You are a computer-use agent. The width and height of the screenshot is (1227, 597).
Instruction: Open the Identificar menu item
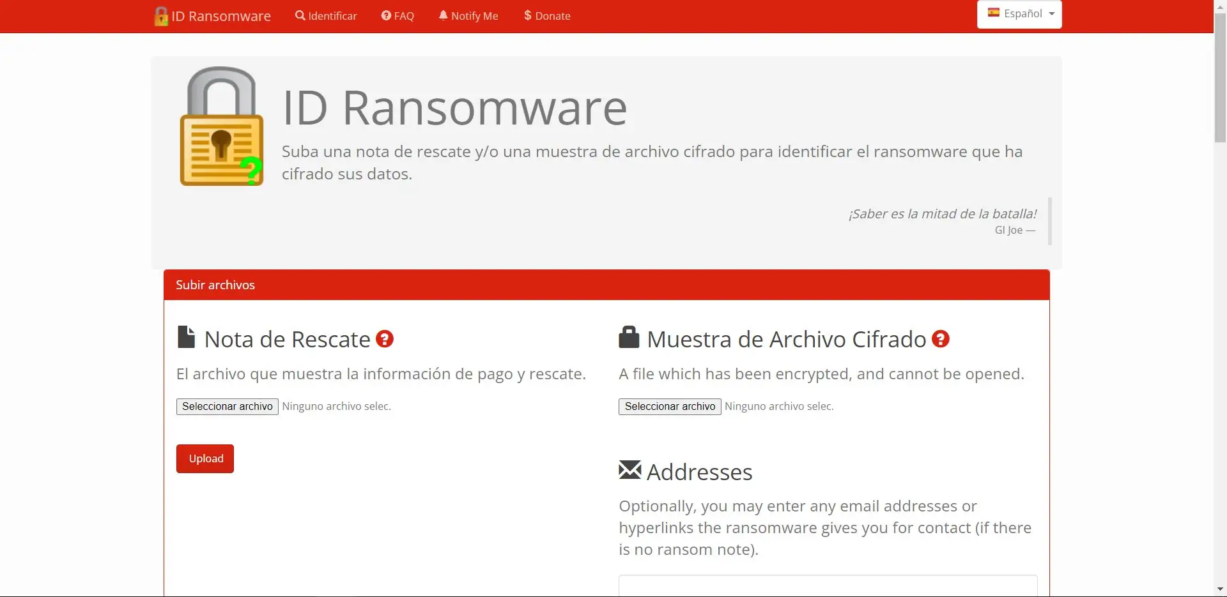pyautogui.click(x=326, y=16)
